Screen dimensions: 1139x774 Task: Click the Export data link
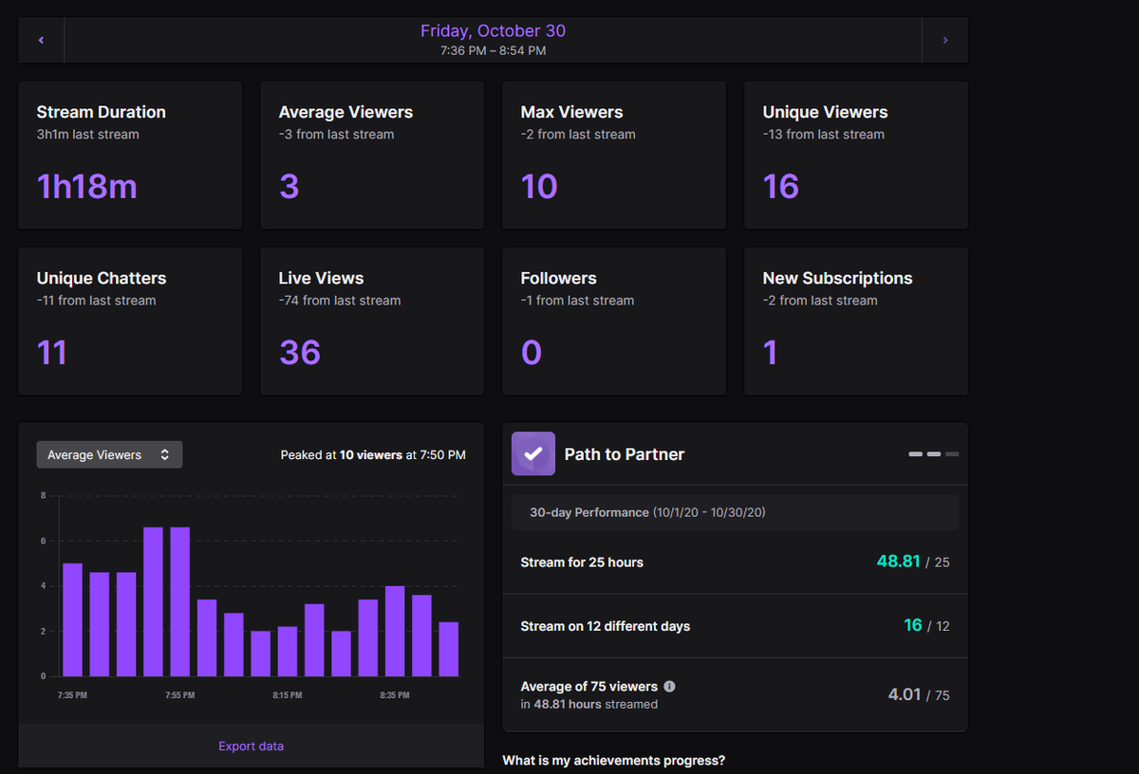251,746
